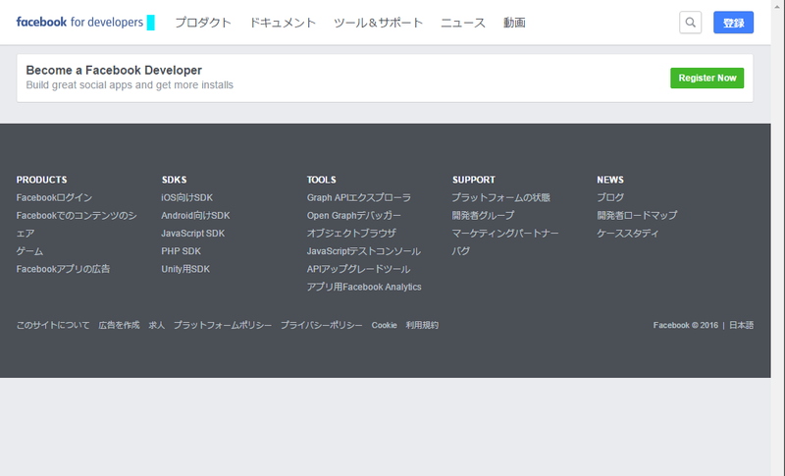Image resolution: width=785 pixels, height=476 pixels.
Task: Open アプリ用Facebook Analytics link
Action: [x=364, y=288]
